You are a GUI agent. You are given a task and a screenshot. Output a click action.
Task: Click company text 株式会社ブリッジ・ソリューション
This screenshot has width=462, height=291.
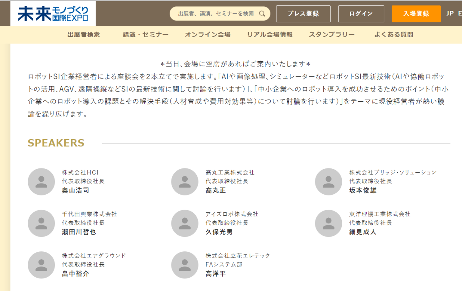coord(393,172)
